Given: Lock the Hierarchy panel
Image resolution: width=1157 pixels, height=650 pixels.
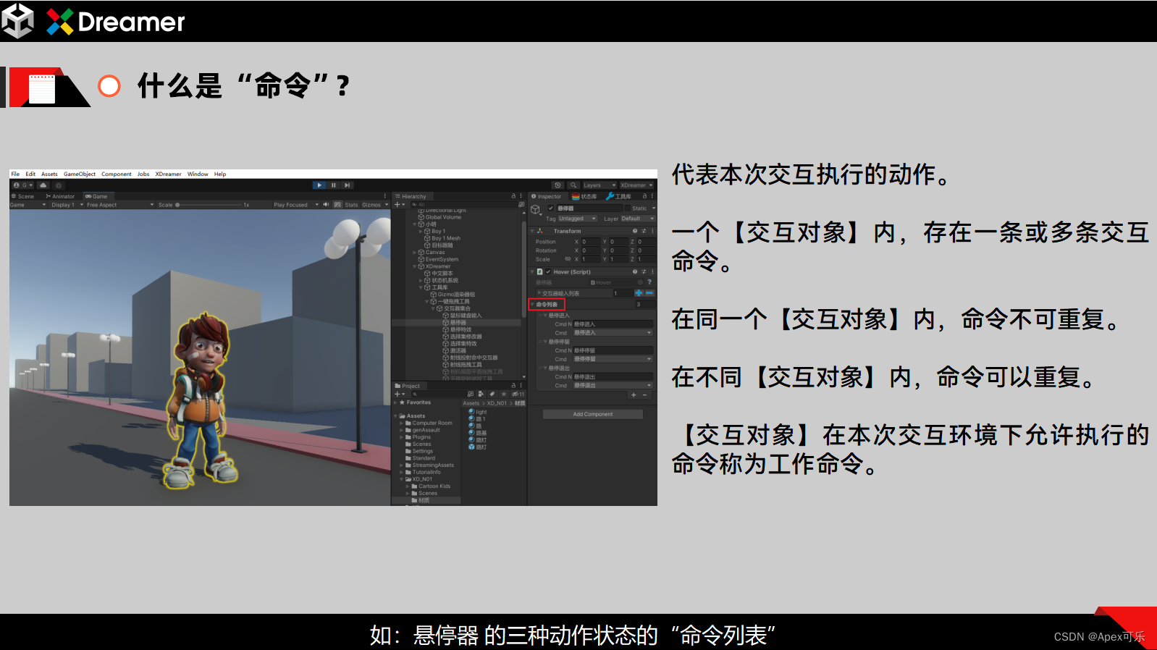Looking at the screenshot, I should pyautogui.click(x=513, y=196).
